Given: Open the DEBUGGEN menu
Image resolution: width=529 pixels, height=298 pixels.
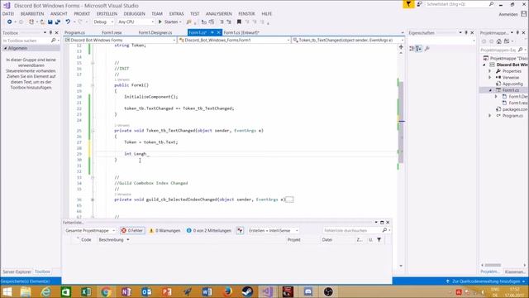Looking at the screenshot, I should click(134, 14).
